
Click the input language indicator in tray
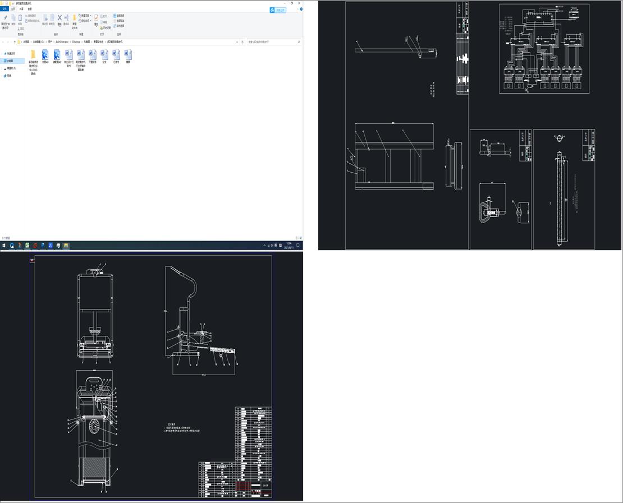tap(277, 246)
